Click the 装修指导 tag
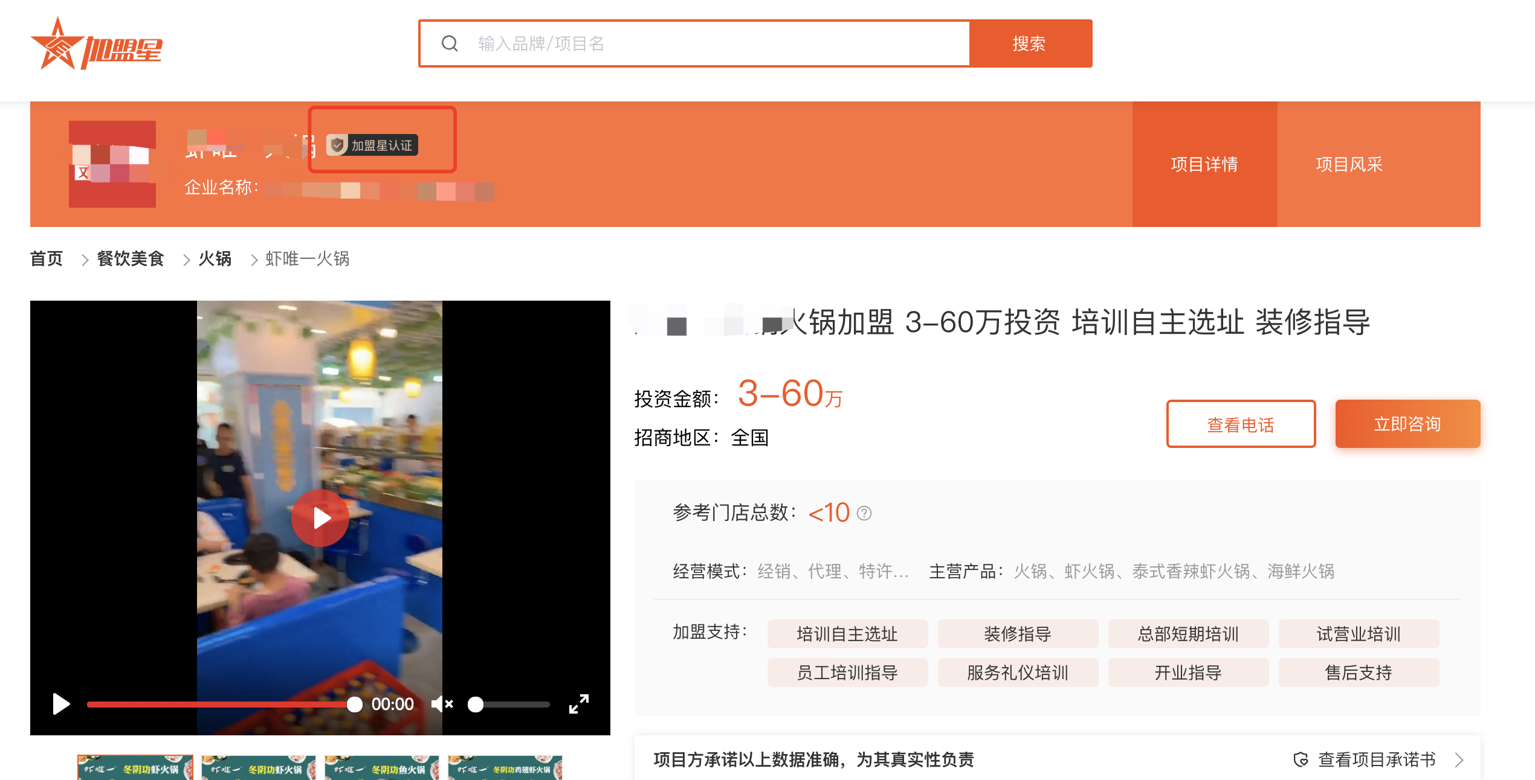 tap(1018, 634)
